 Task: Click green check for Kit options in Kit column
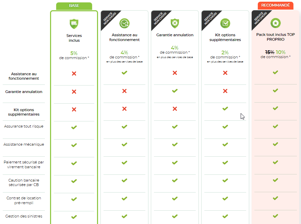pyautogui.click(x=225, y=108)
